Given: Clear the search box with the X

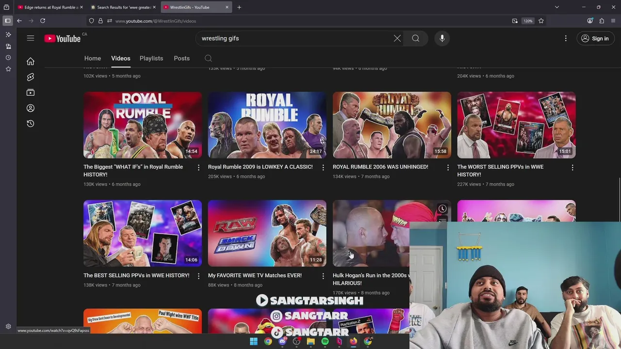Looking at the screenshot, I should [x=397, y=38].
